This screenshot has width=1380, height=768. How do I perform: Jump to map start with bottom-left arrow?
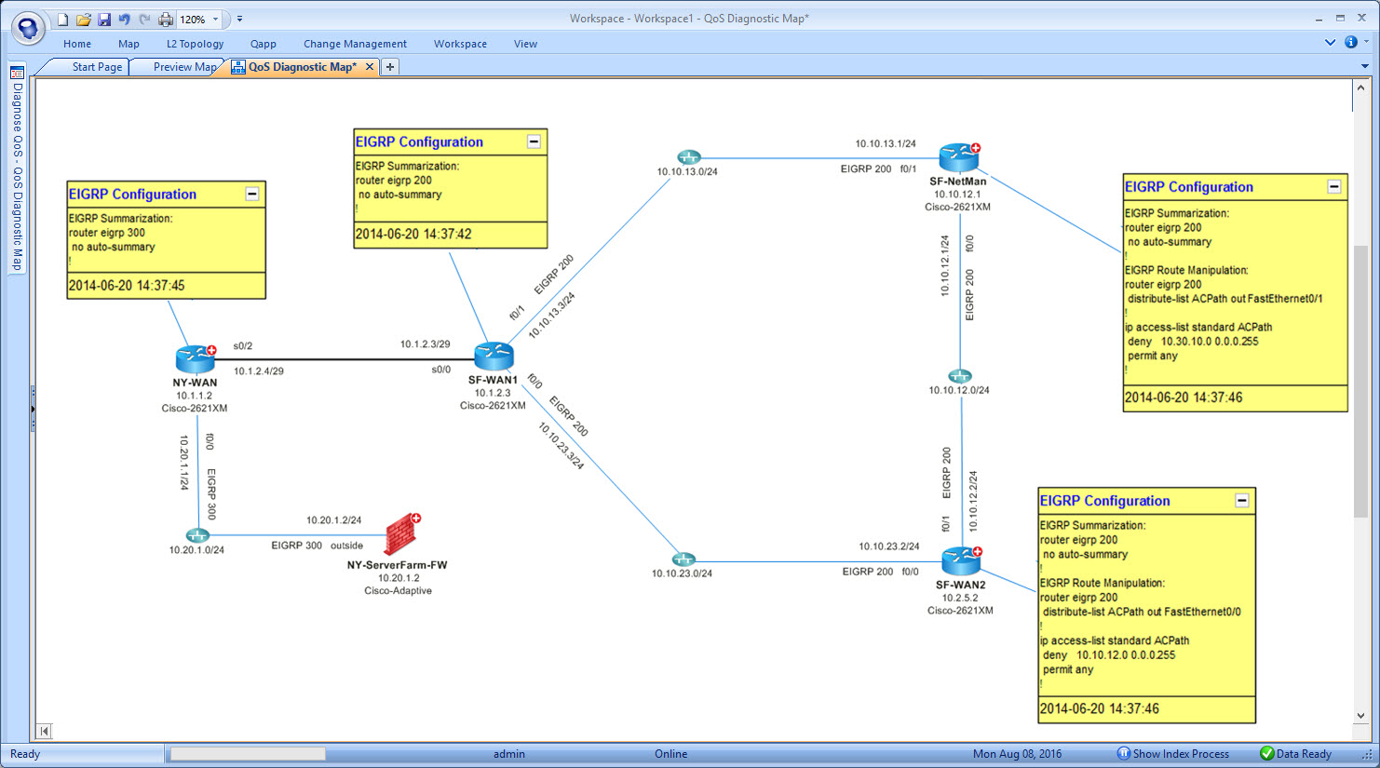click(44, 731)
